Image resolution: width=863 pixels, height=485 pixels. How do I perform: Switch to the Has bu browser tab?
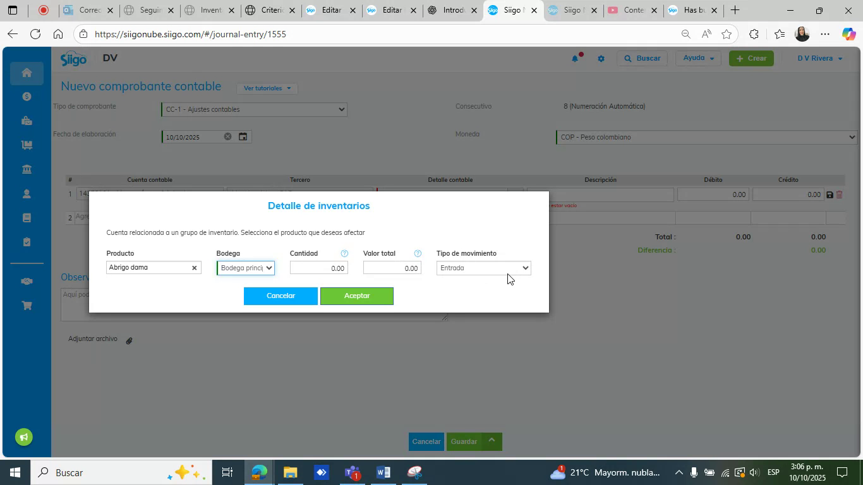(x=694, y=10)
